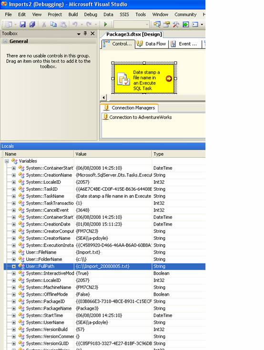Open the Community menu
The width and height of the screenshot is (264, 350).
[185, 14]
